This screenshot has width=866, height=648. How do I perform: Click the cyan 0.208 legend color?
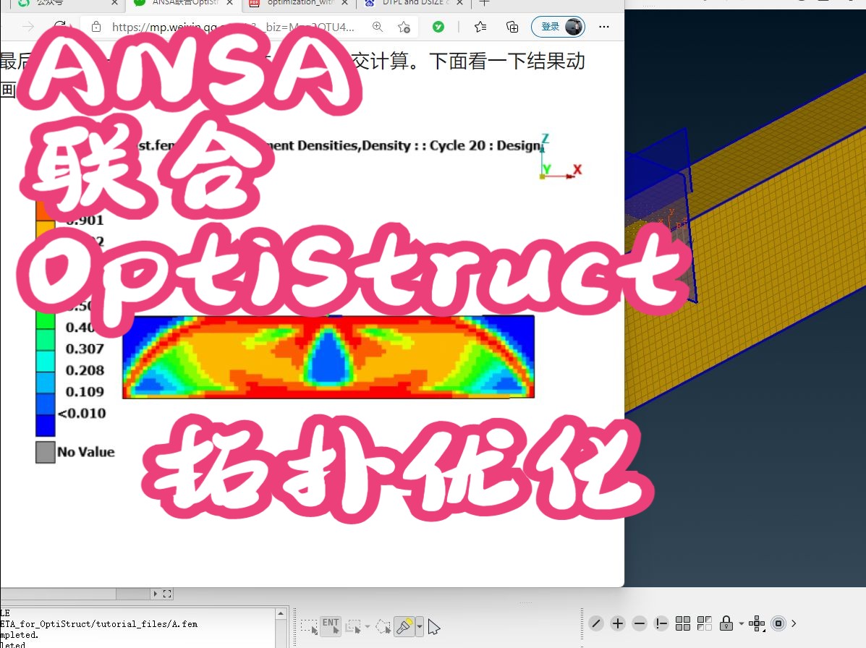(x=46, y=360)
